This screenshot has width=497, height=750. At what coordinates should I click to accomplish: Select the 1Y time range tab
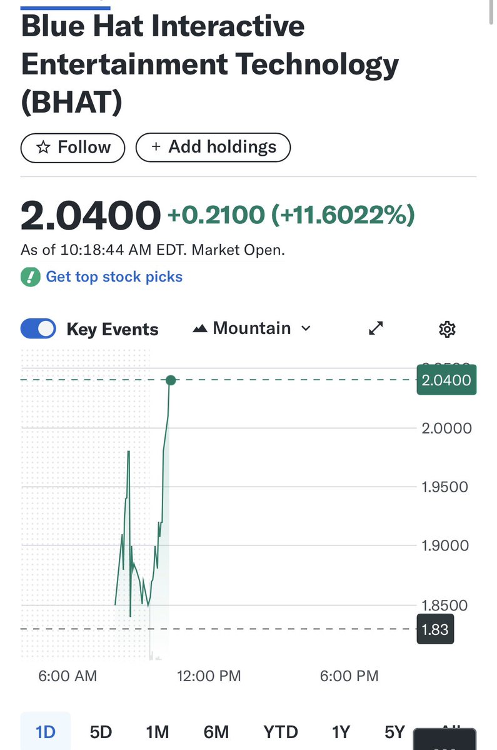pos(341,732)
